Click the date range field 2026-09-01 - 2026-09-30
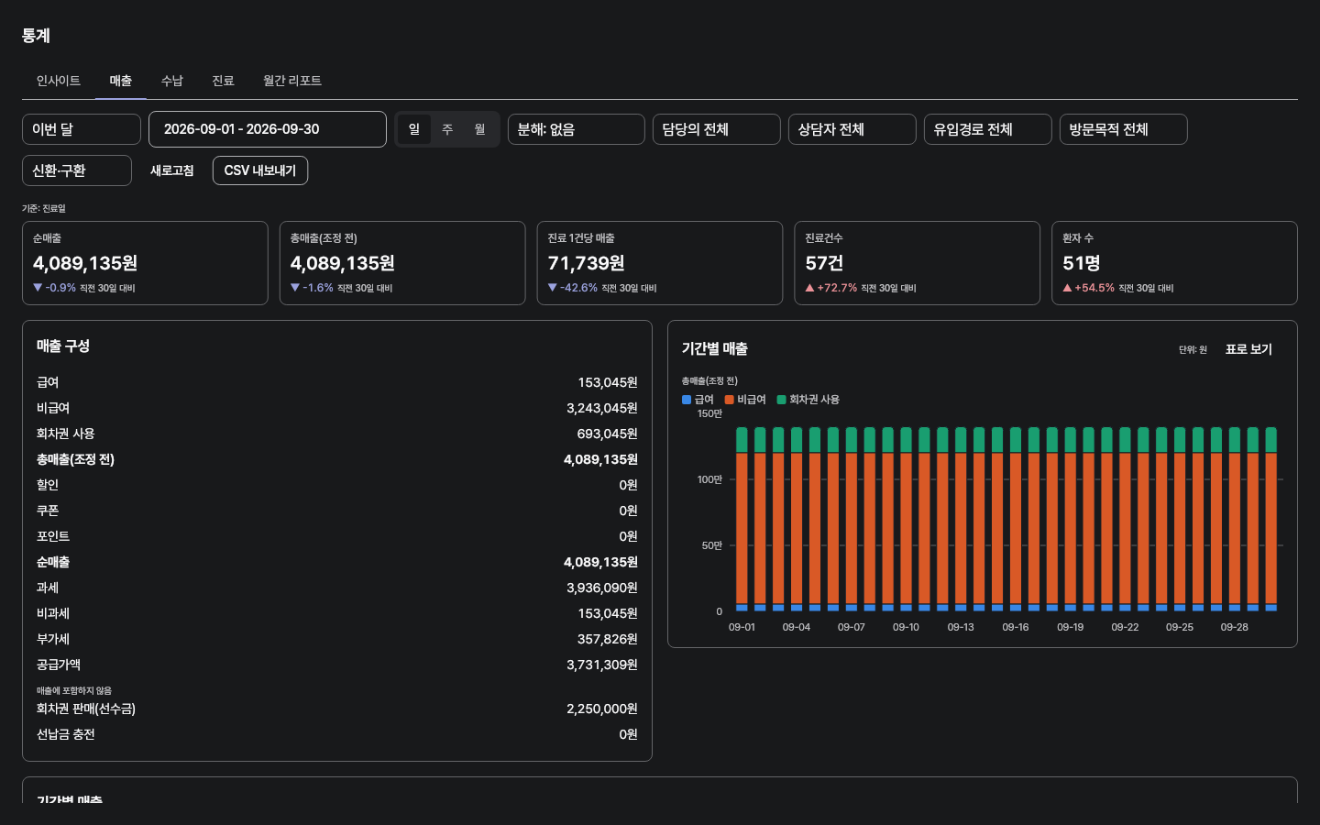Screen dimensions: 1320x825 pyautogui.click(x=268, y=129)
